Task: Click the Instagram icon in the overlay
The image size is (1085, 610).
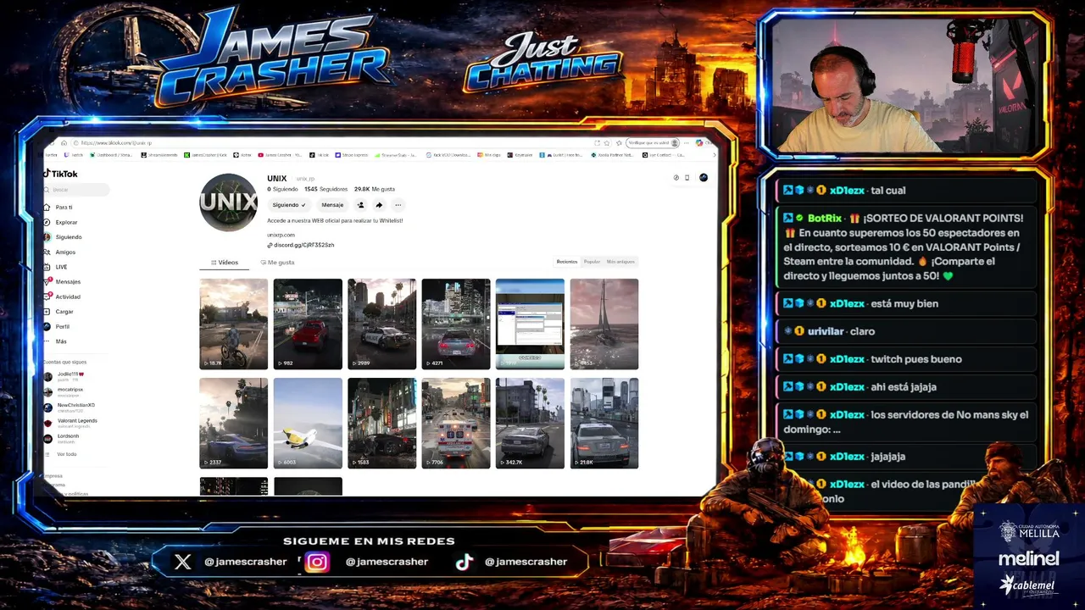Action: [317, 562]
